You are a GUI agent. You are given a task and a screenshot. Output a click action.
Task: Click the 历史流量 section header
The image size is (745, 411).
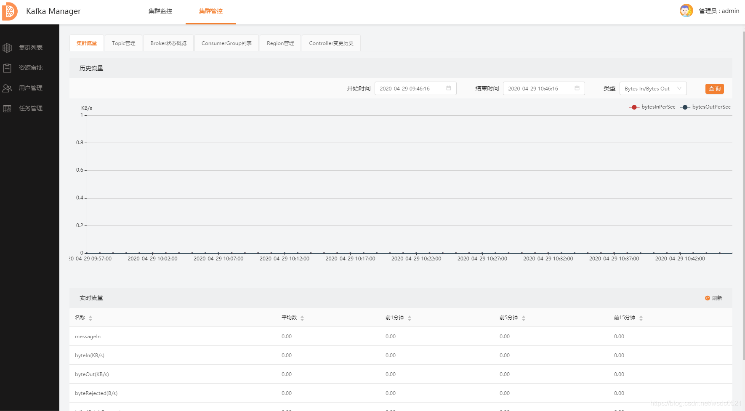[x=91, y=68]
